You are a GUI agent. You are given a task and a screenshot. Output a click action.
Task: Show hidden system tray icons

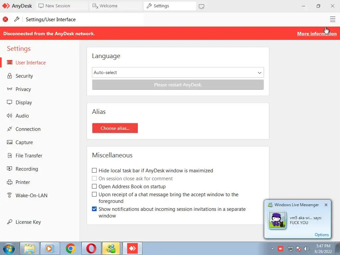pyautogui.click(x=272, y=249)
